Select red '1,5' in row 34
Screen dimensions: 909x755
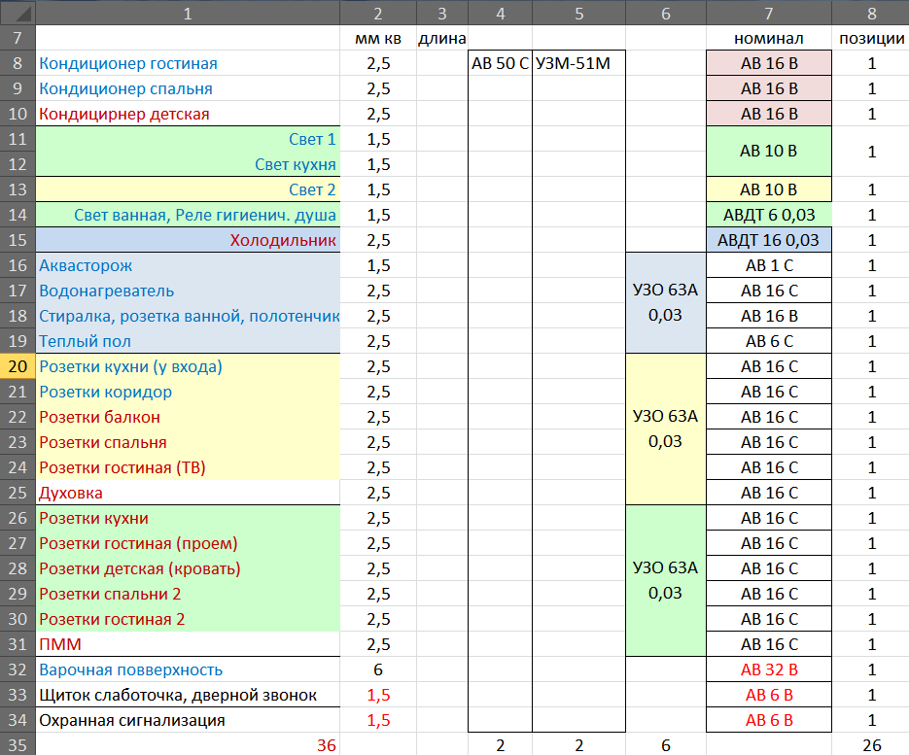378,720
